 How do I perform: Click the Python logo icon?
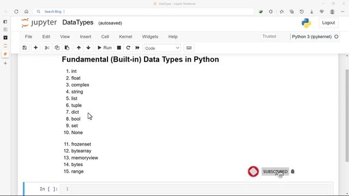point(306,23)
